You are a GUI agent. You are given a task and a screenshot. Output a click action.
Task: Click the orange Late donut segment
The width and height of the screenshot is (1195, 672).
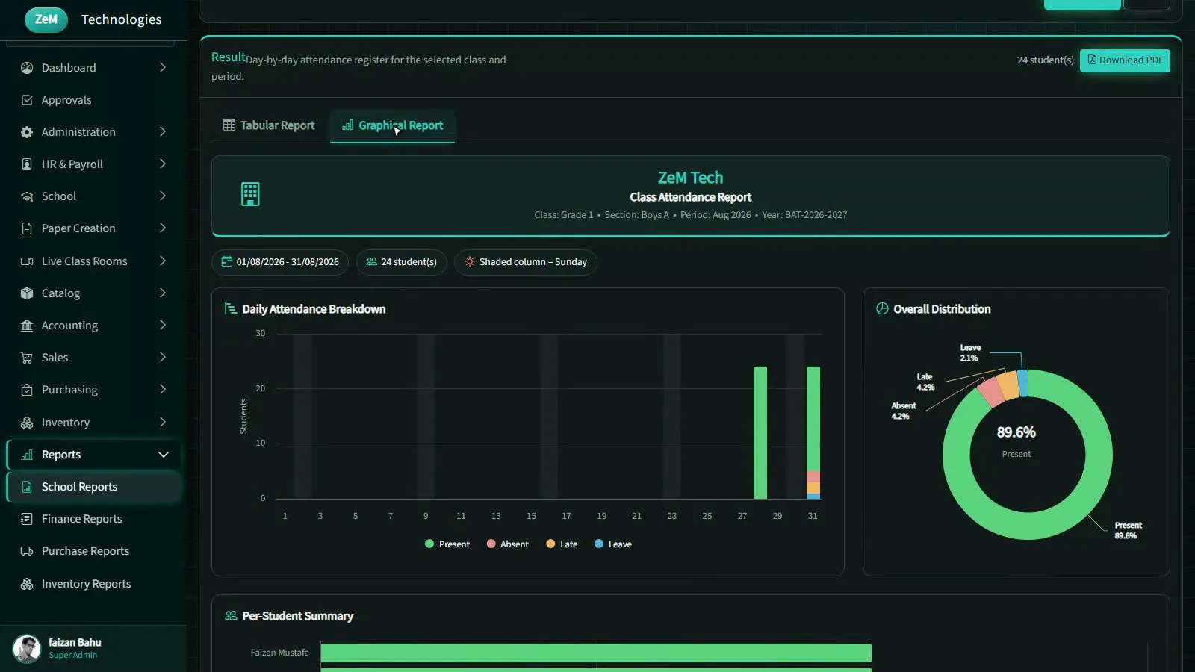[1008, 385]
